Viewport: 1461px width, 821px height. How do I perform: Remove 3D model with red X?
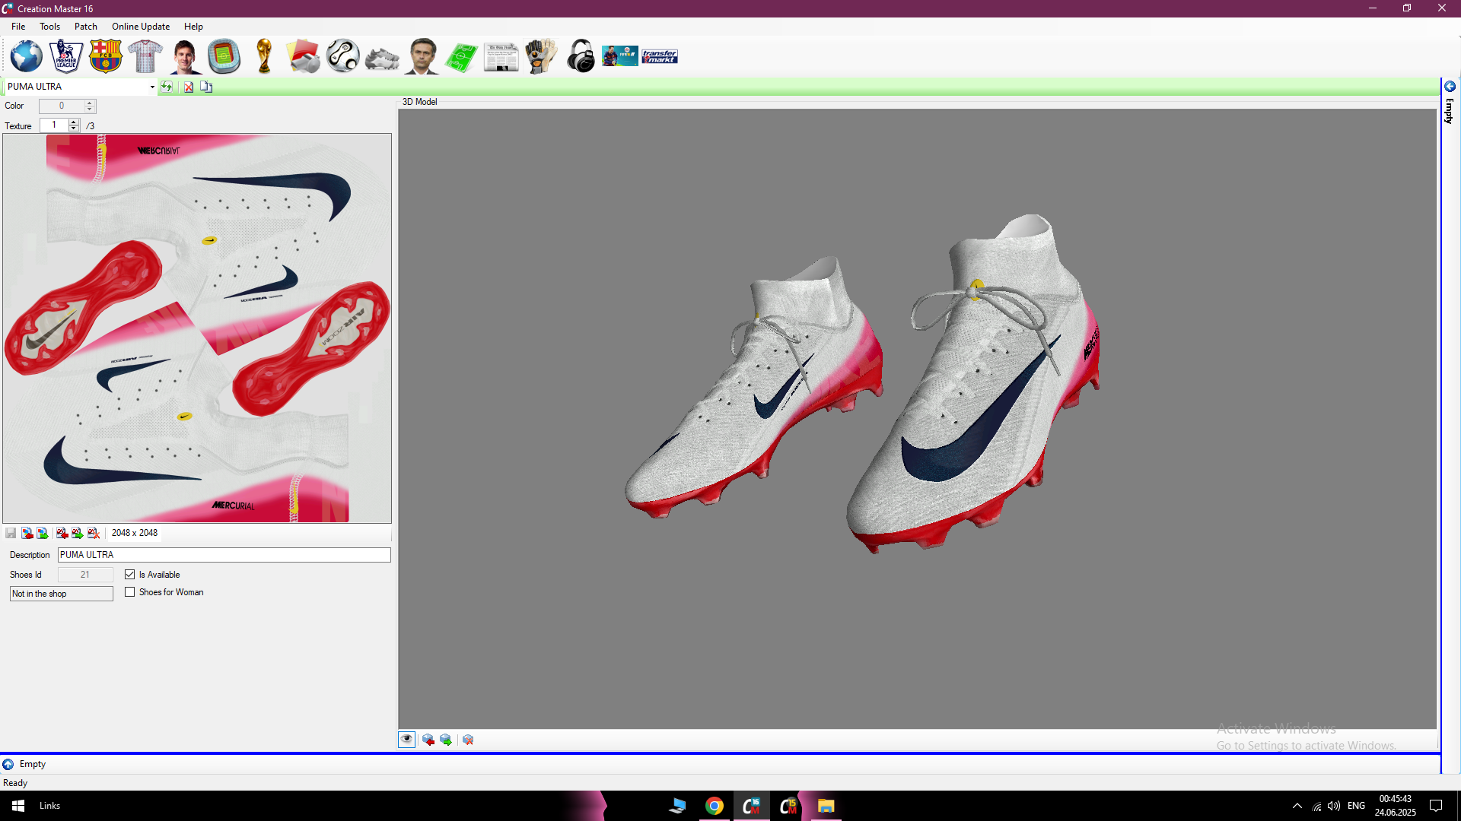point(468,740)
